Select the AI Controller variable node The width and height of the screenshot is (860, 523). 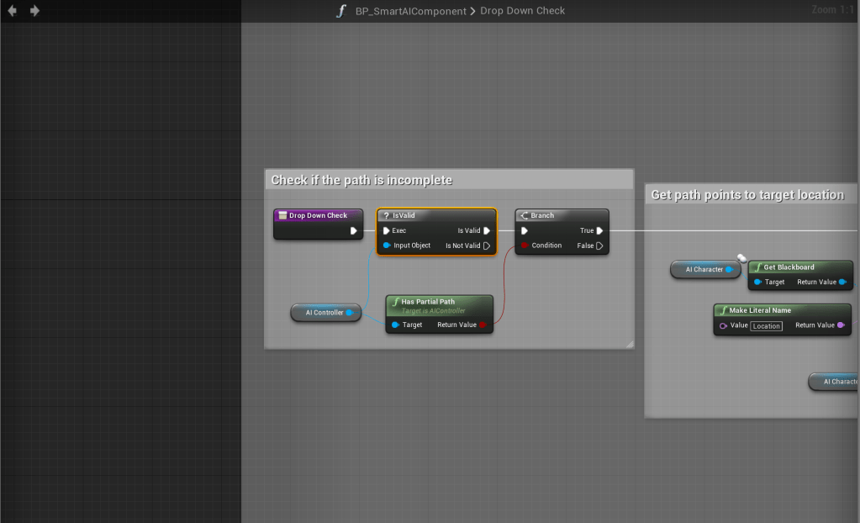point(326,313)
